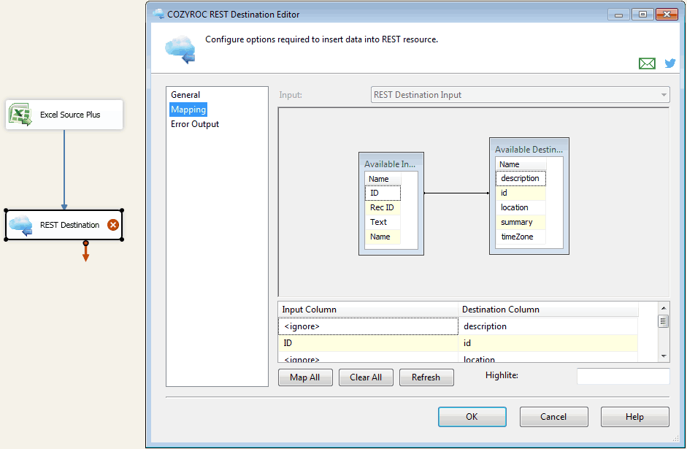Viewport: 687px width, 449px height.
Task: Select Text input column
Action: pos(383,222)
